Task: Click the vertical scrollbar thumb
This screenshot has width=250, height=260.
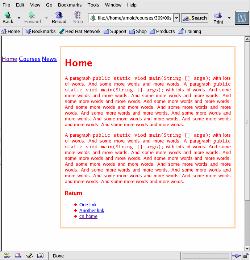Action: point(247,121)
